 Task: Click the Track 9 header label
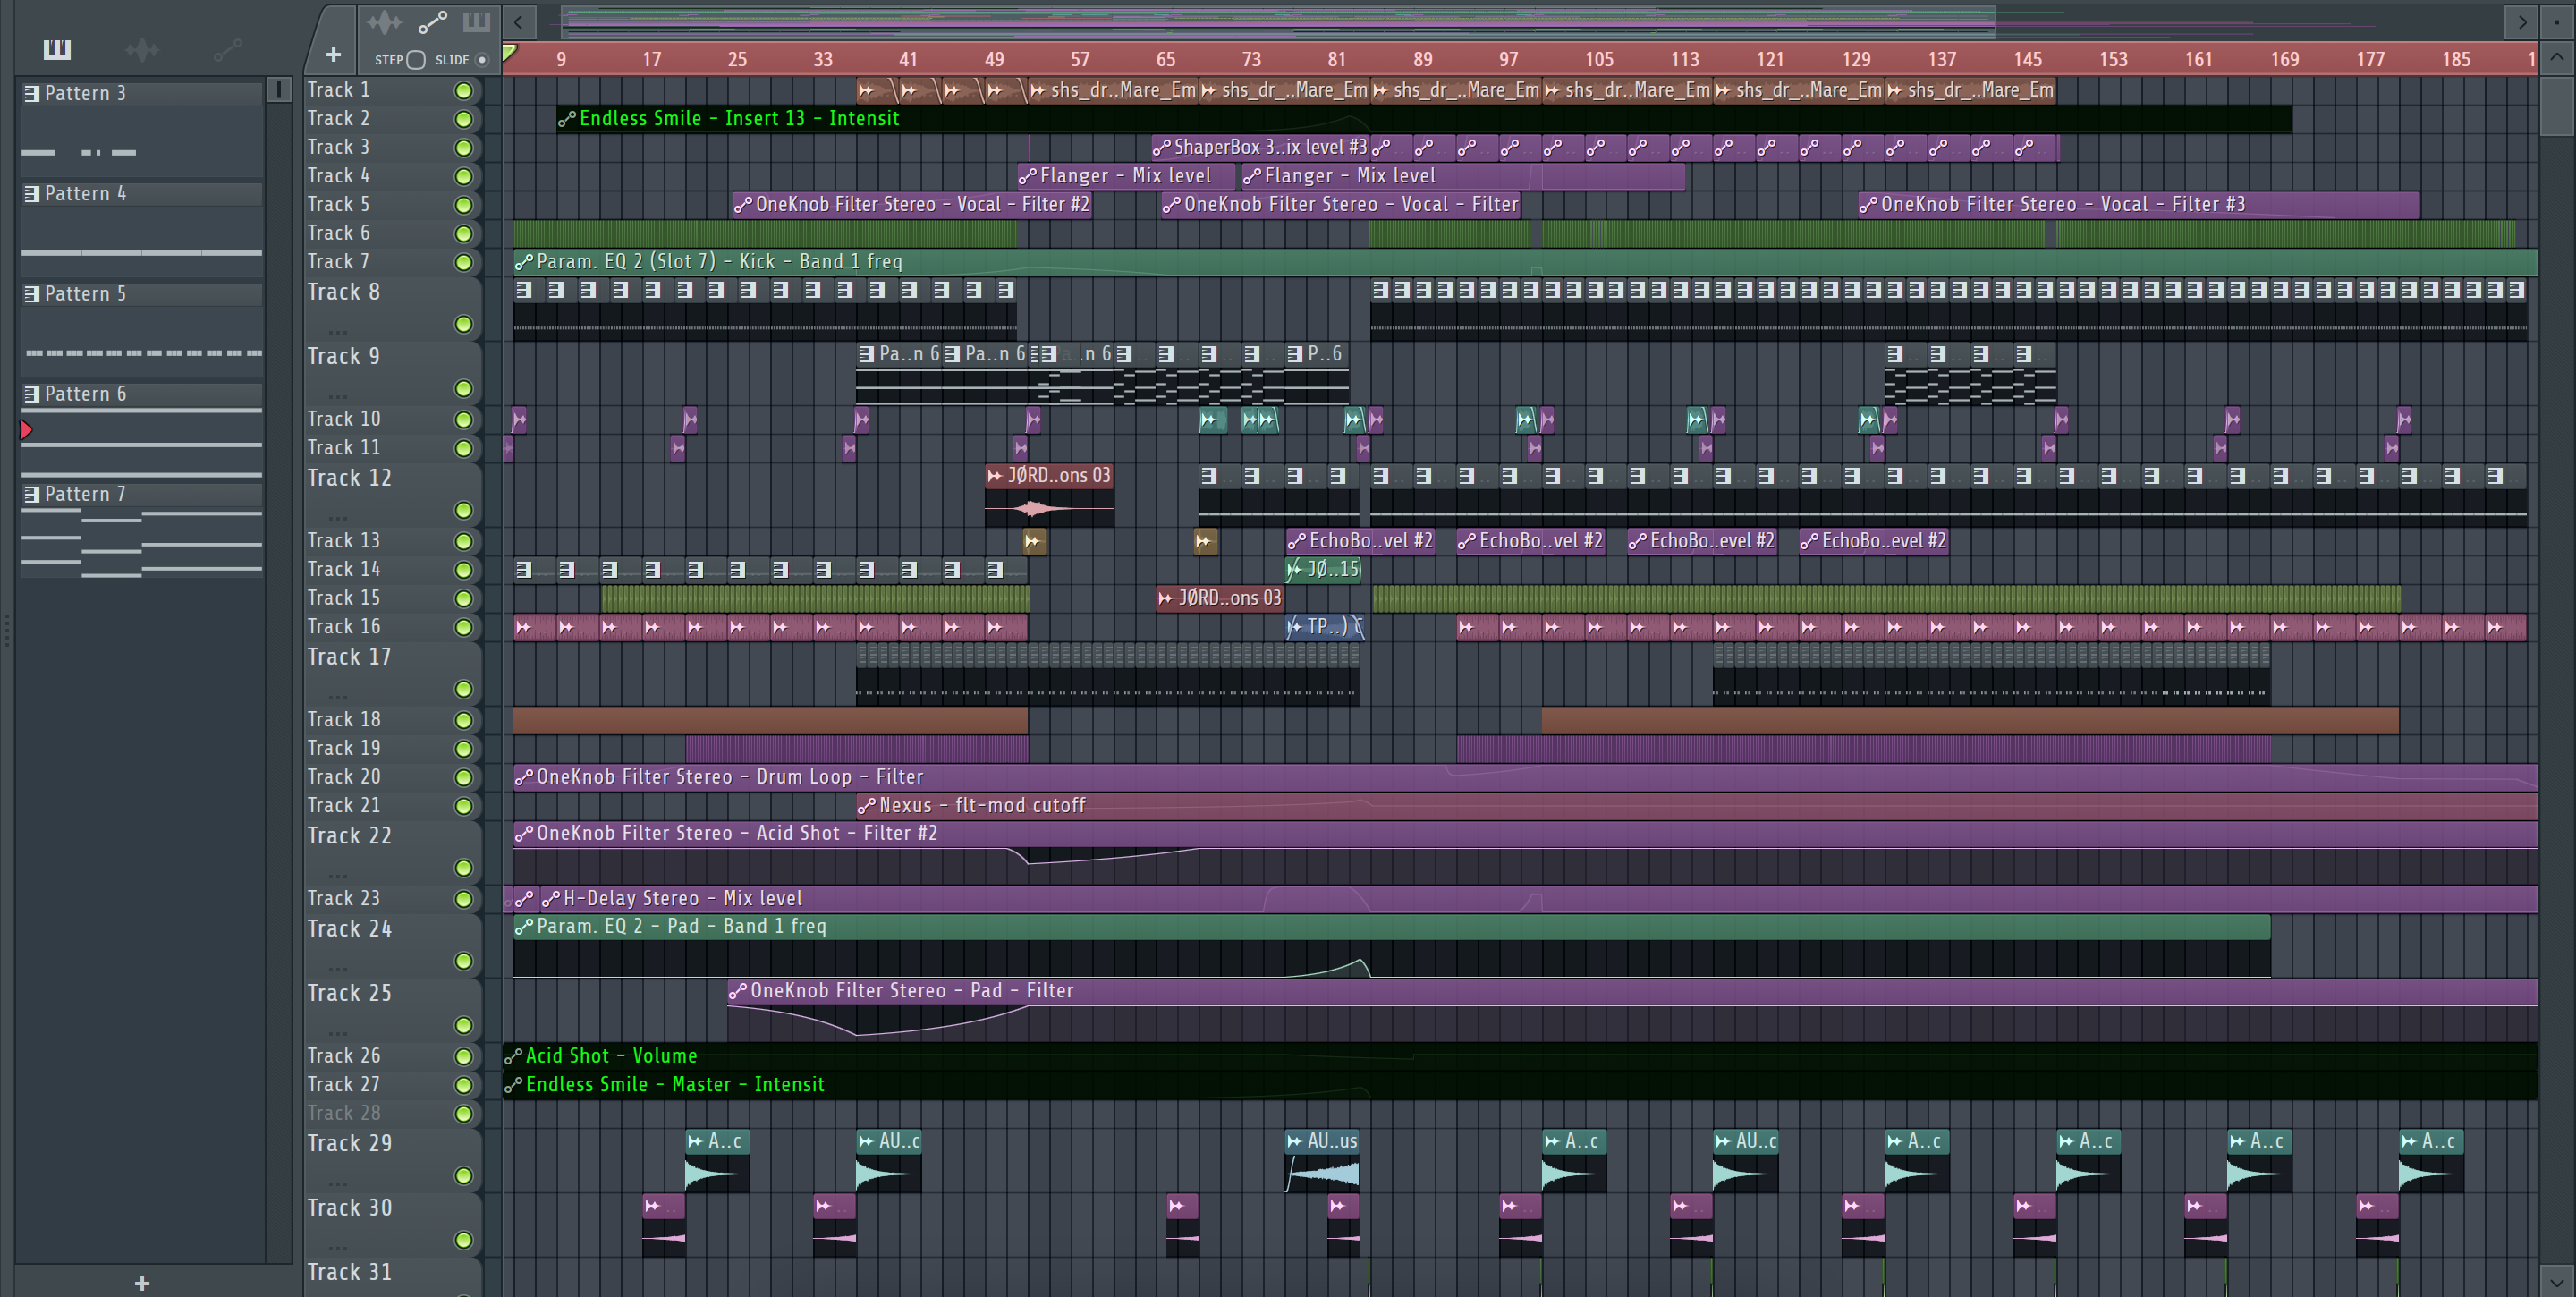click(343, 356)
